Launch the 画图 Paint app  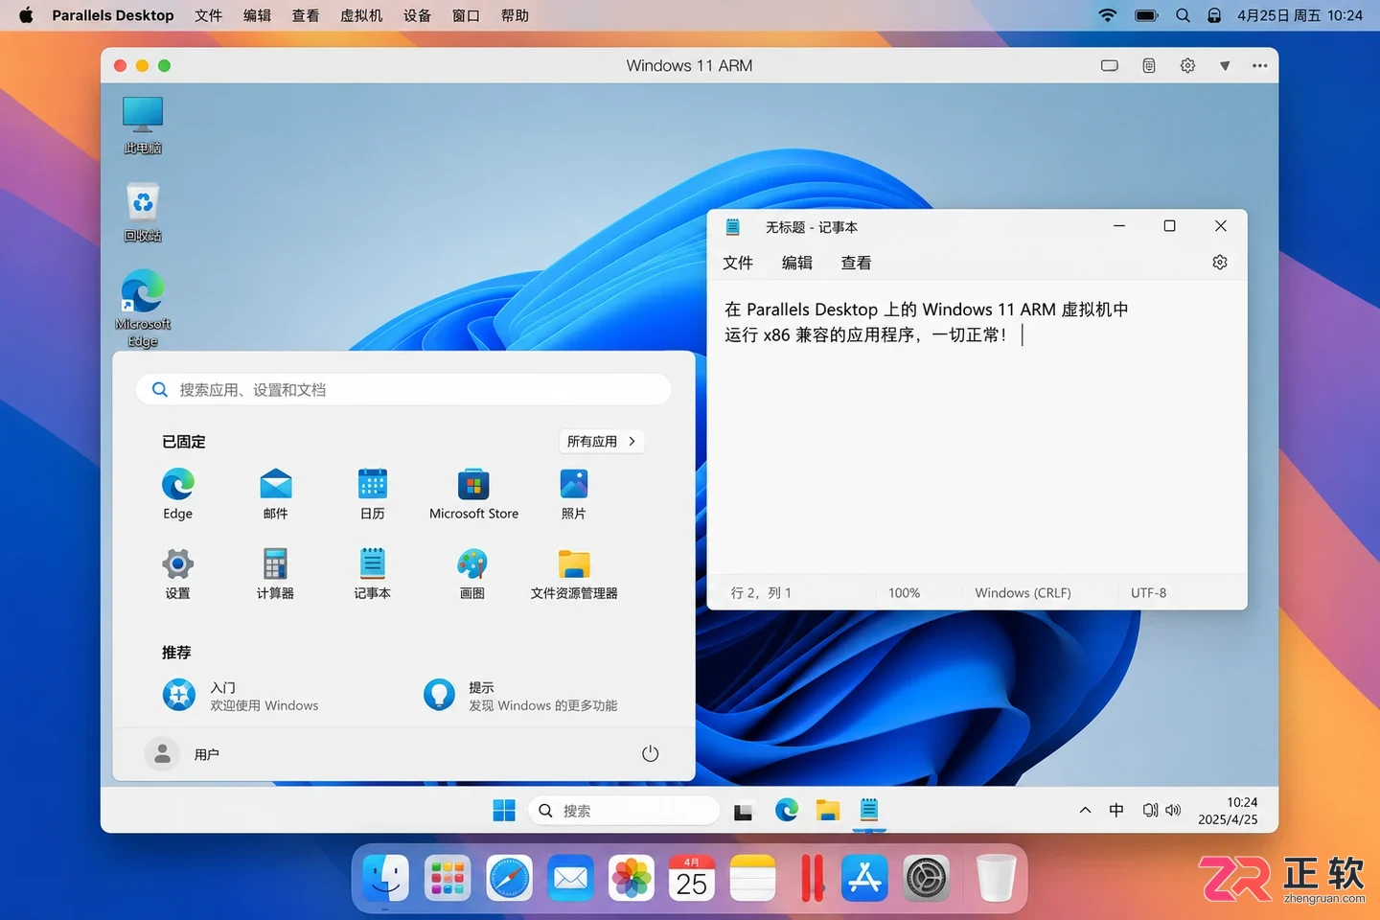[x=472, y=573]
